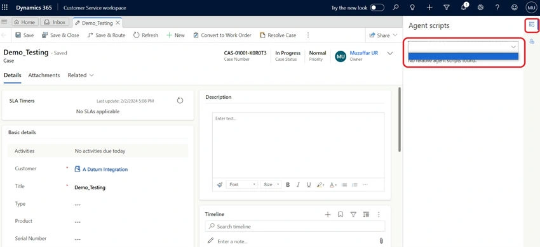Close the Demo_Testing tab
Viewport: 540px width, 247px height.
[118, 23]
